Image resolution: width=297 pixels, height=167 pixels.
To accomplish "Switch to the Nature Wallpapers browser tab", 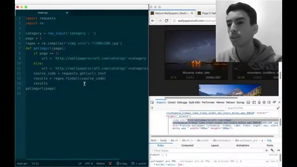I will tap(172, 13).
